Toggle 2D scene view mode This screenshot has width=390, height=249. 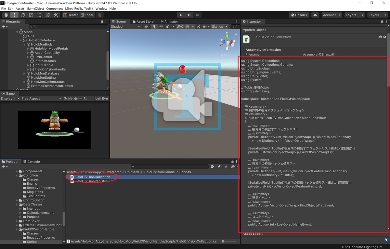146,27
